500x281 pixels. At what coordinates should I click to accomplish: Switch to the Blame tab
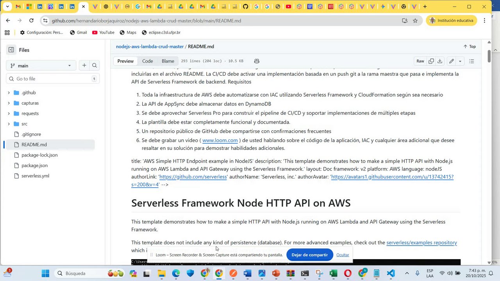coord(168,61)
